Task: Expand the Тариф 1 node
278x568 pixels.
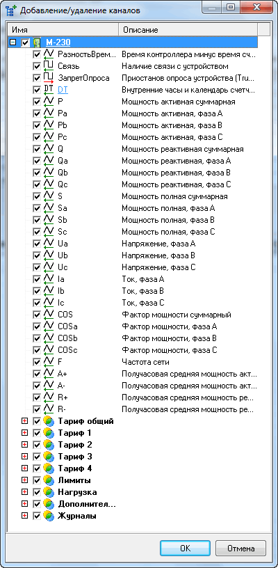Action: [24, 433]
